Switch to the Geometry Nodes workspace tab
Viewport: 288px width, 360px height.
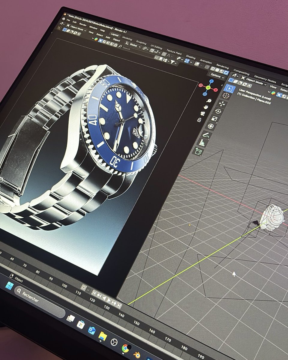pyautogui.click(x=265, y=79)
